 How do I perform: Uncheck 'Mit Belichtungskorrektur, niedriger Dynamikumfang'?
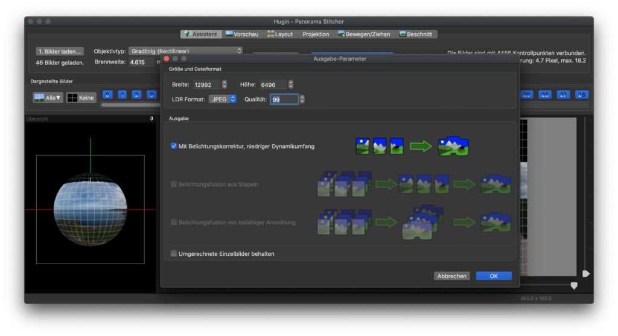(x=174, y=146)
